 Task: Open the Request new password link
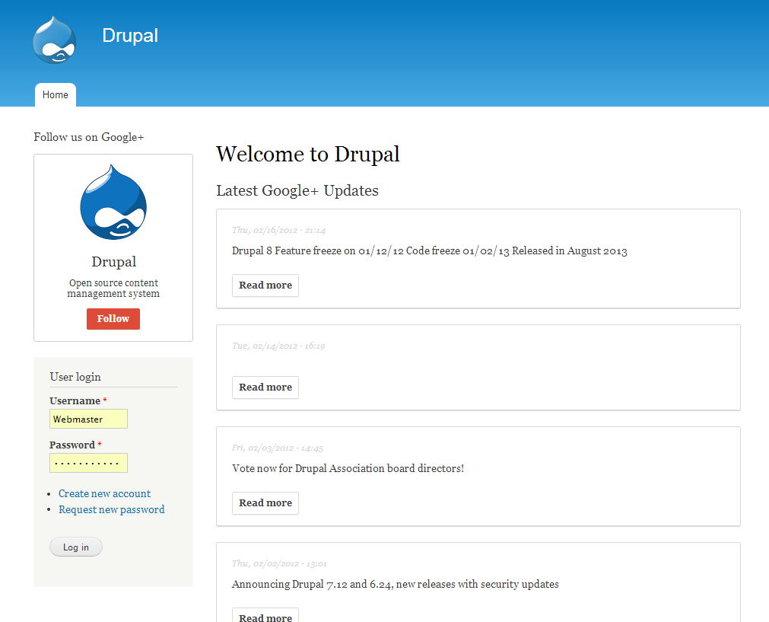click(x=112, y=509)
